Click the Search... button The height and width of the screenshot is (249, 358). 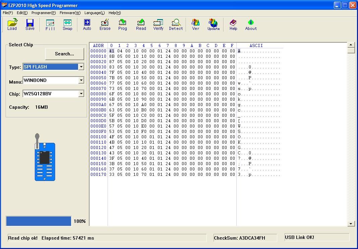pos(64,54)
